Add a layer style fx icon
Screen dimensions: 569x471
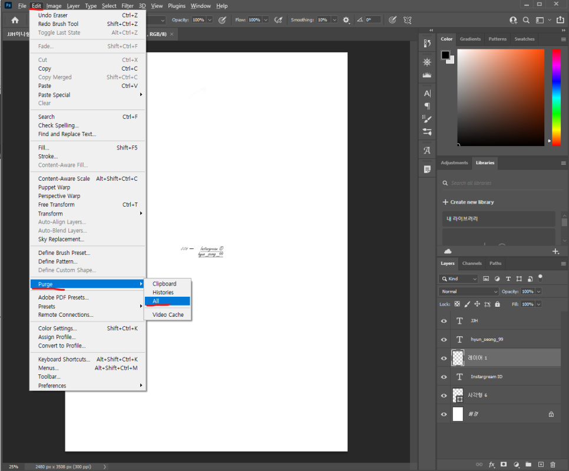[x=492, y=465]
